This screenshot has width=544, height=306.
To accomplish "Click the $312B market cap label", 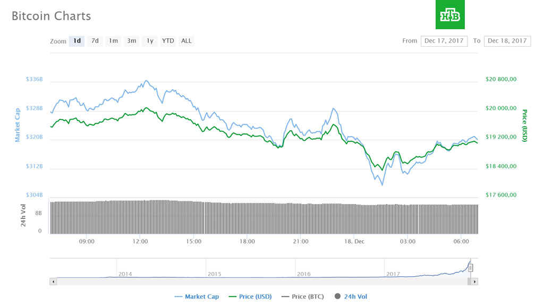I will [x=35, y=166].
